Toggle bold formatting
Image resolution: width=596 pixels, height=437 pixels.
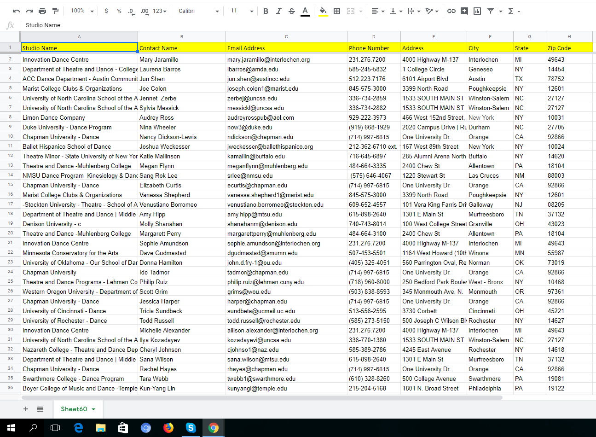coord(266,11)
